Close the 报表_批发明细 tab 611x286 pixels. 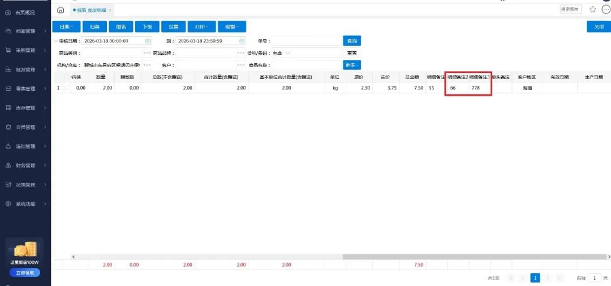[x=110, y=10]
